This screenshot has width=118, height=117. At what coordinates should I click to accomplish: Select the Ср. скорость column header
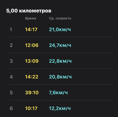(x=60, y=18)
